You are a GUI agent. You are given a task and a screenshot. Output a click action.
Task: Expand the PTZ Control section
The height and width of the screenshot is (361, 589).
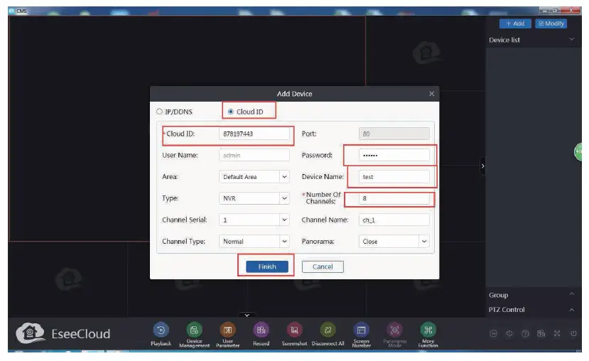tap(571, 310)
